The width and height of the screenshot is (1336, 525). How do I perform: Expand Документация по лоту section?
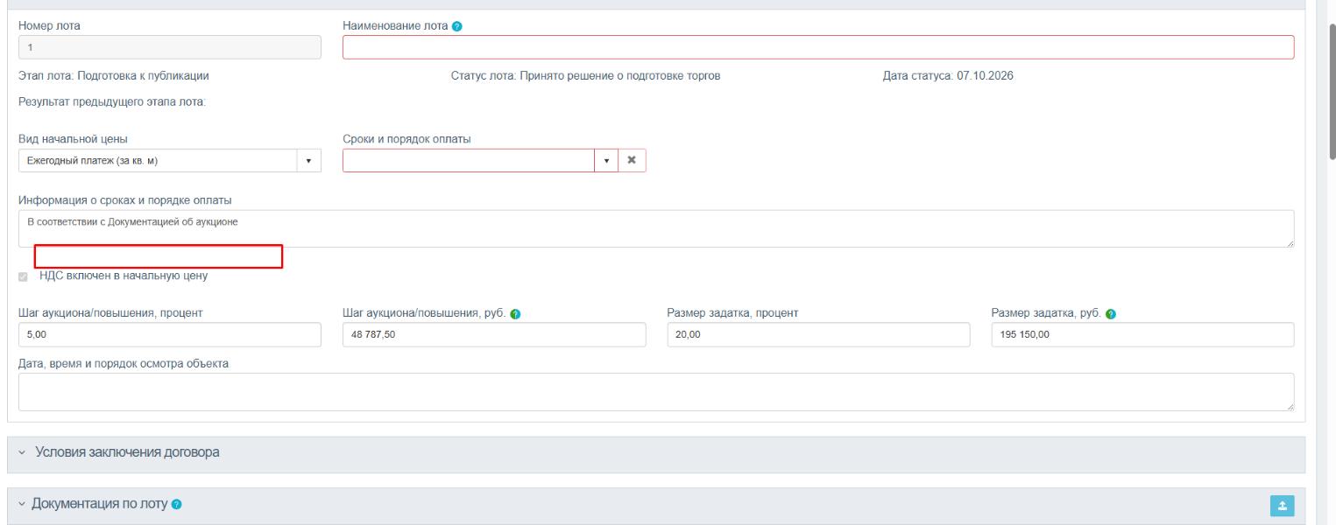(656, 506)
